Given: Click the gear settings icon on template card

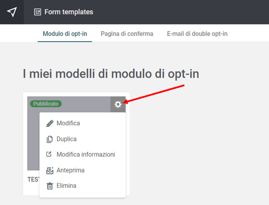Looking at the screenshot, I should pos(118,104).
